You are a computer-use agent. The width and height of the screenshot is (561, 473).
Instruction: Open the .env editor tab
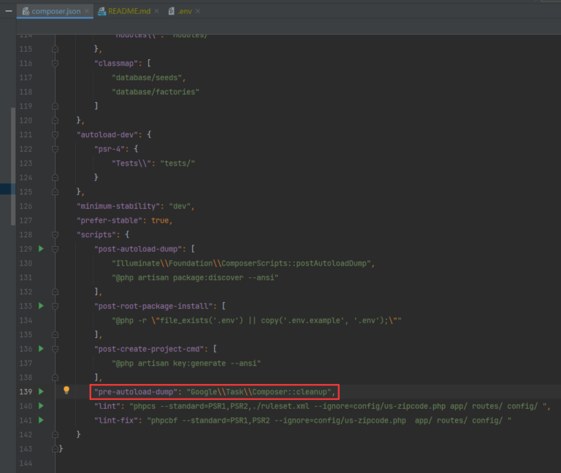[x=183, y=11]
